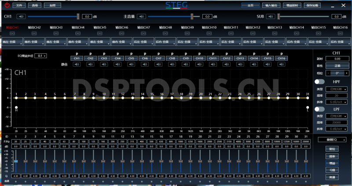Viewport: 352px width, 186px height.
Task: Mute CH1 using its speaker icon at top
Action: click(x=21, y=16)
